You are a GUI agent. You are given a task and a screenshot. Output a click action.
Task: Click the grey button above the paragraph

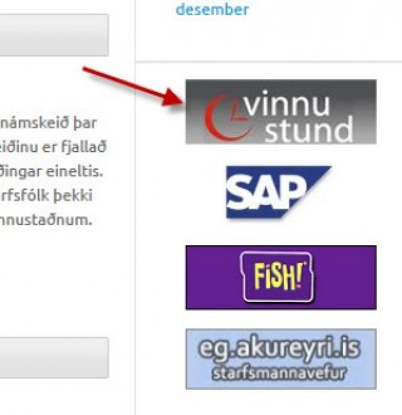[54, 35]
